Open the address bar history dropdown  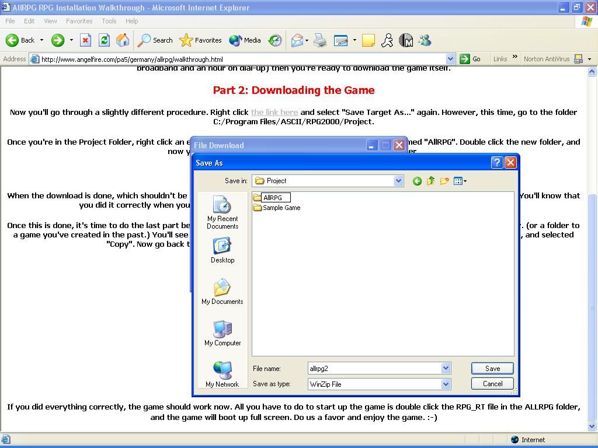[x=450, y=59]
